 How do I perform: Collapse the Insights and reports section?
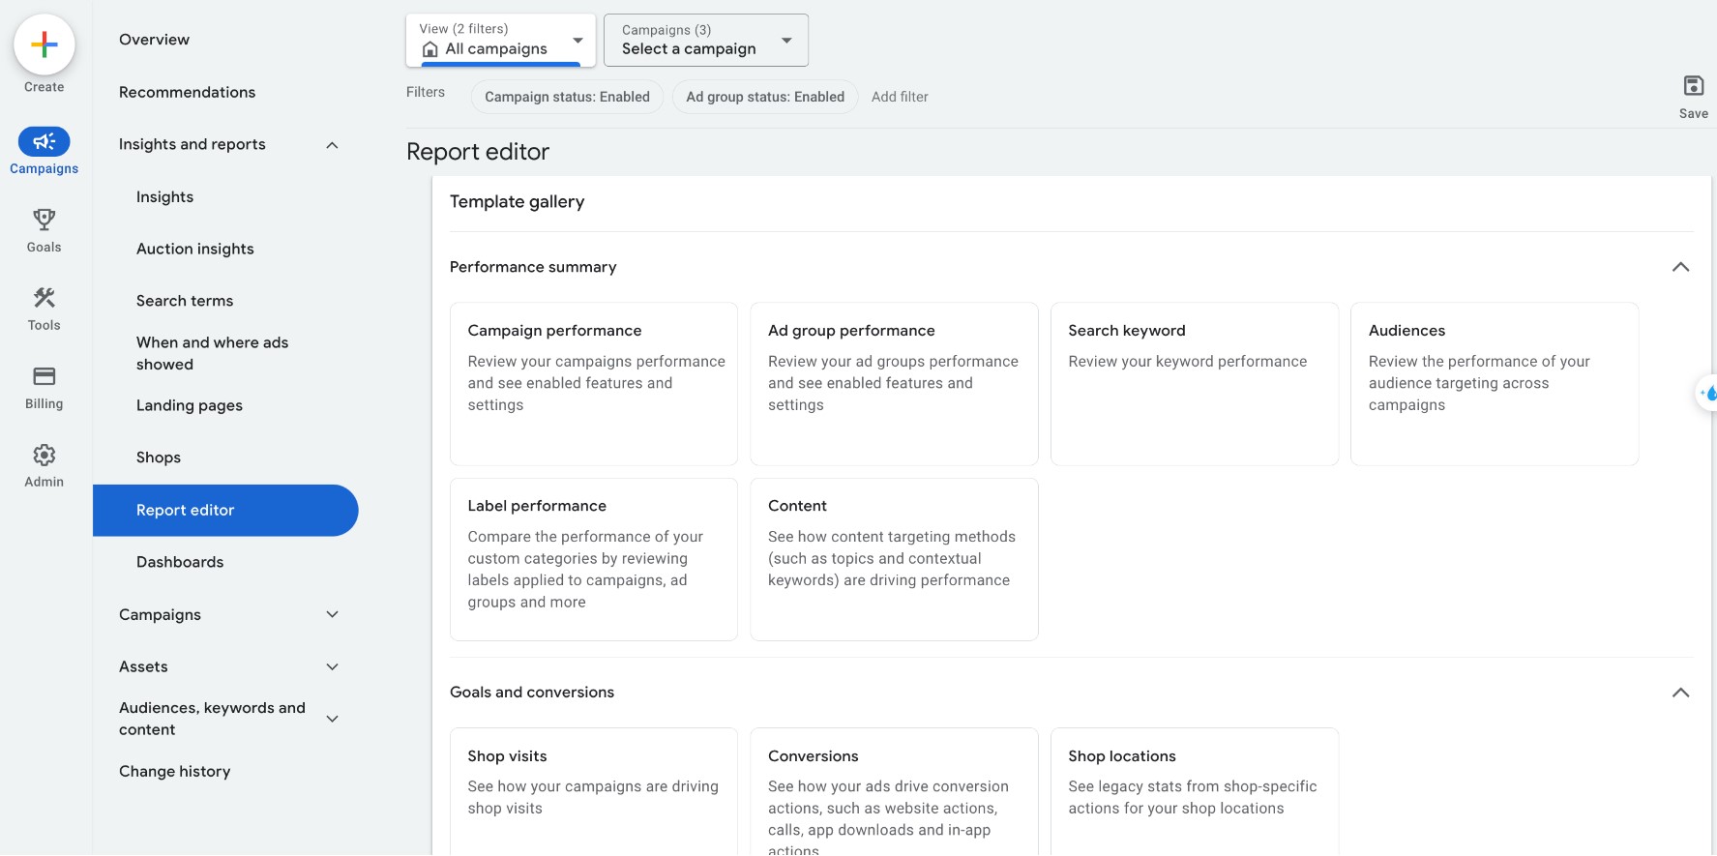[332, 145]
